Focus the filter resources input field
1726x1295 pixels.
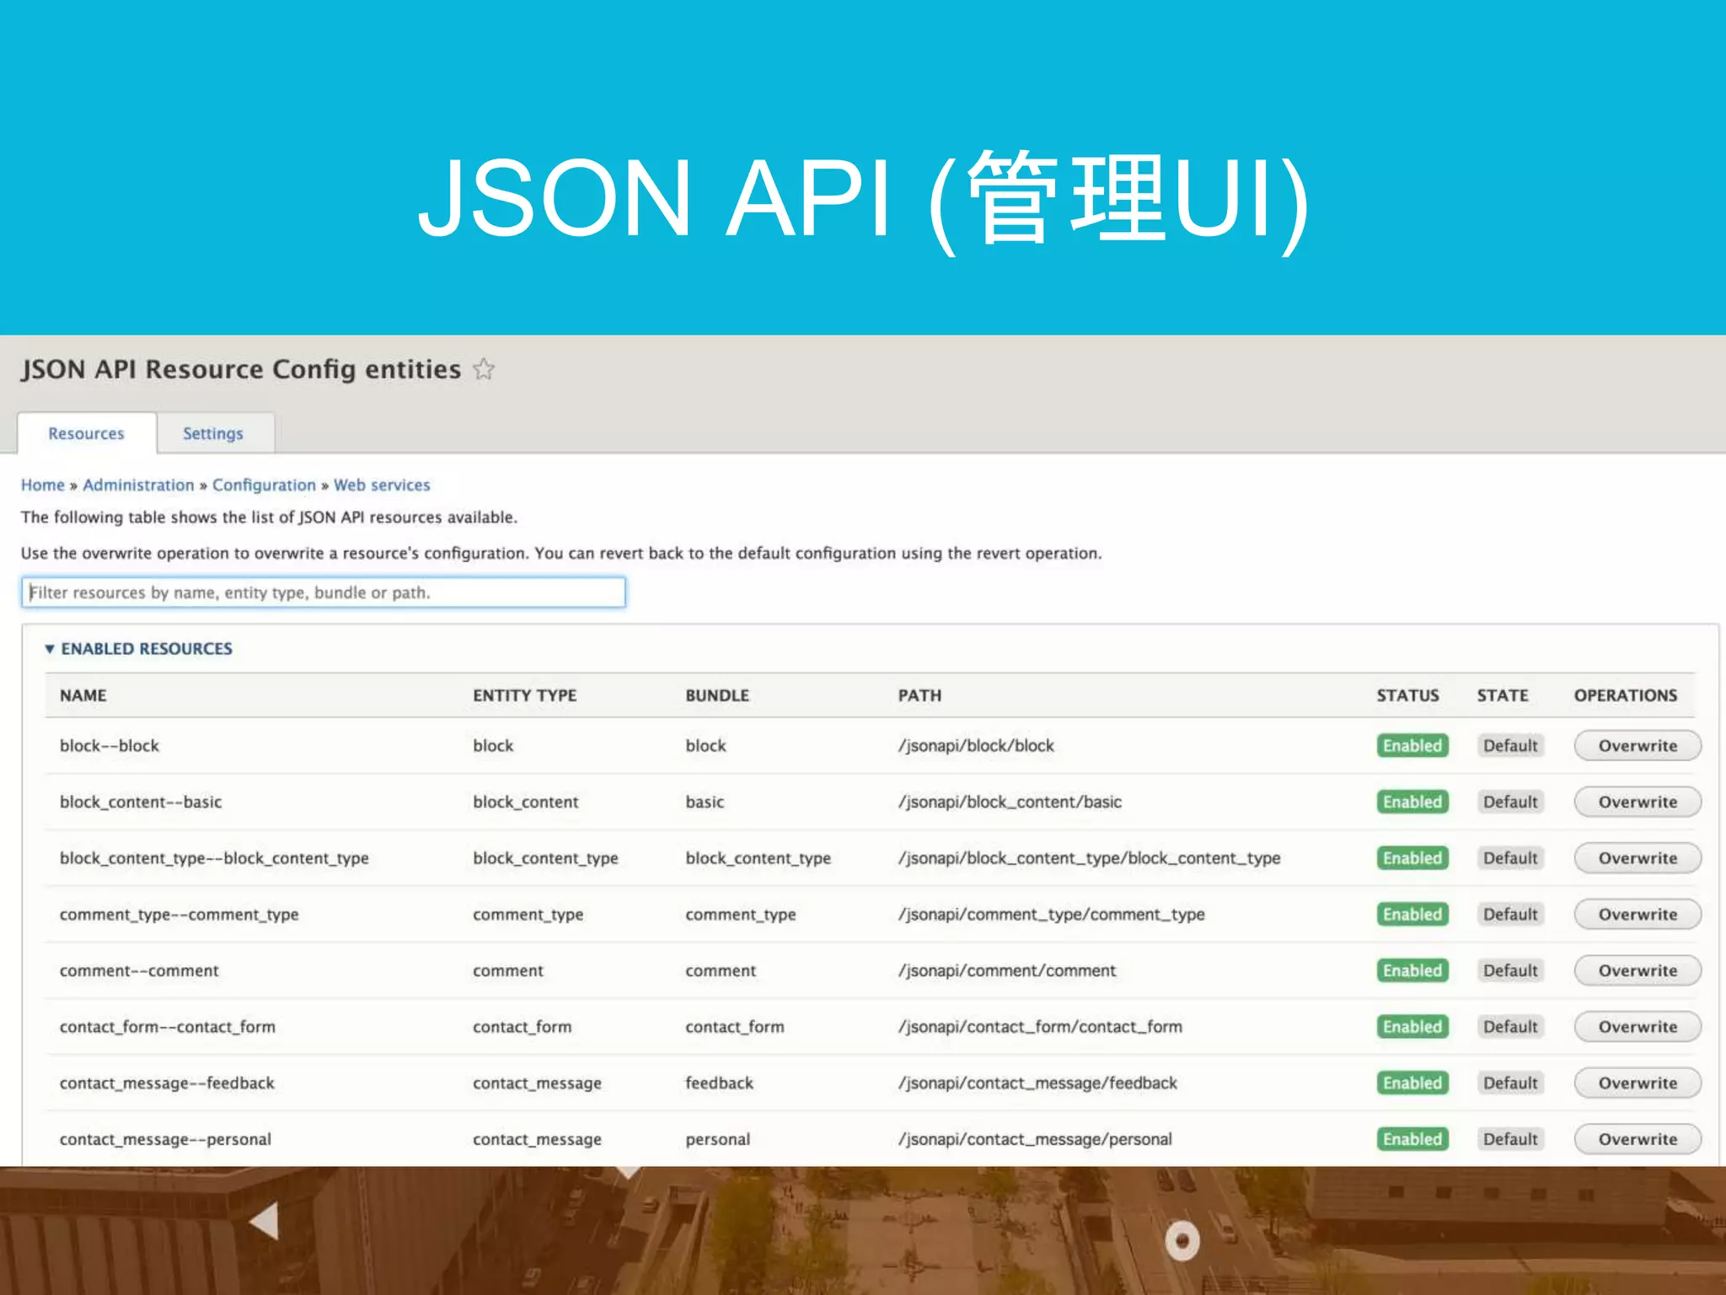(324, 592)
